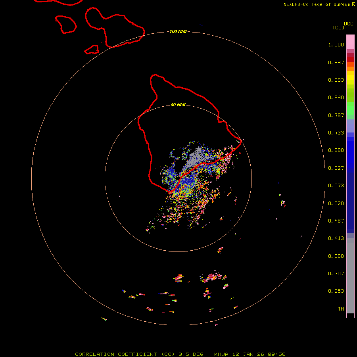Click the bright green colorbar segment
Screen dimensions: 357x357
tap(350, 108)
